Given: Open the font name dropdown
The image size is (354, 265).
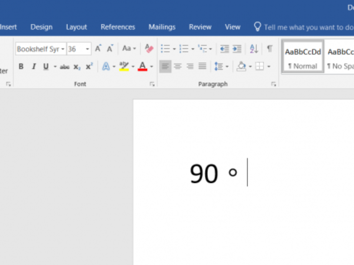Looking at the screenshot, I should click(63, 49).
